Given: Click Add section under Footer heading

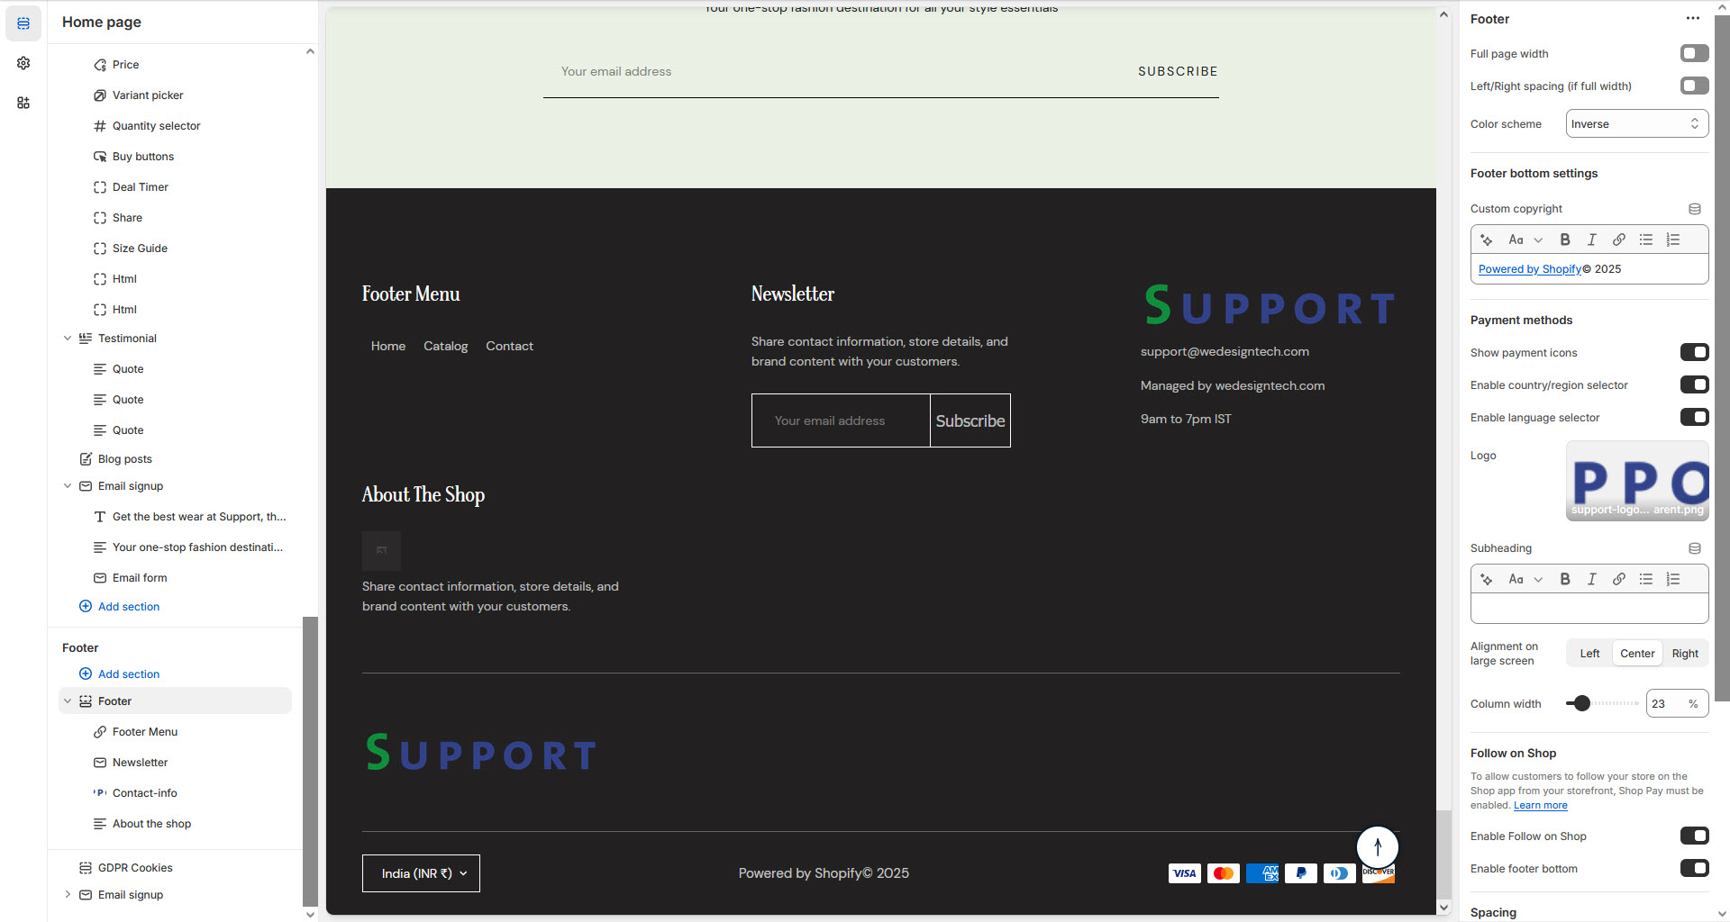Looking at the screenshot, I should coord(128,674).
